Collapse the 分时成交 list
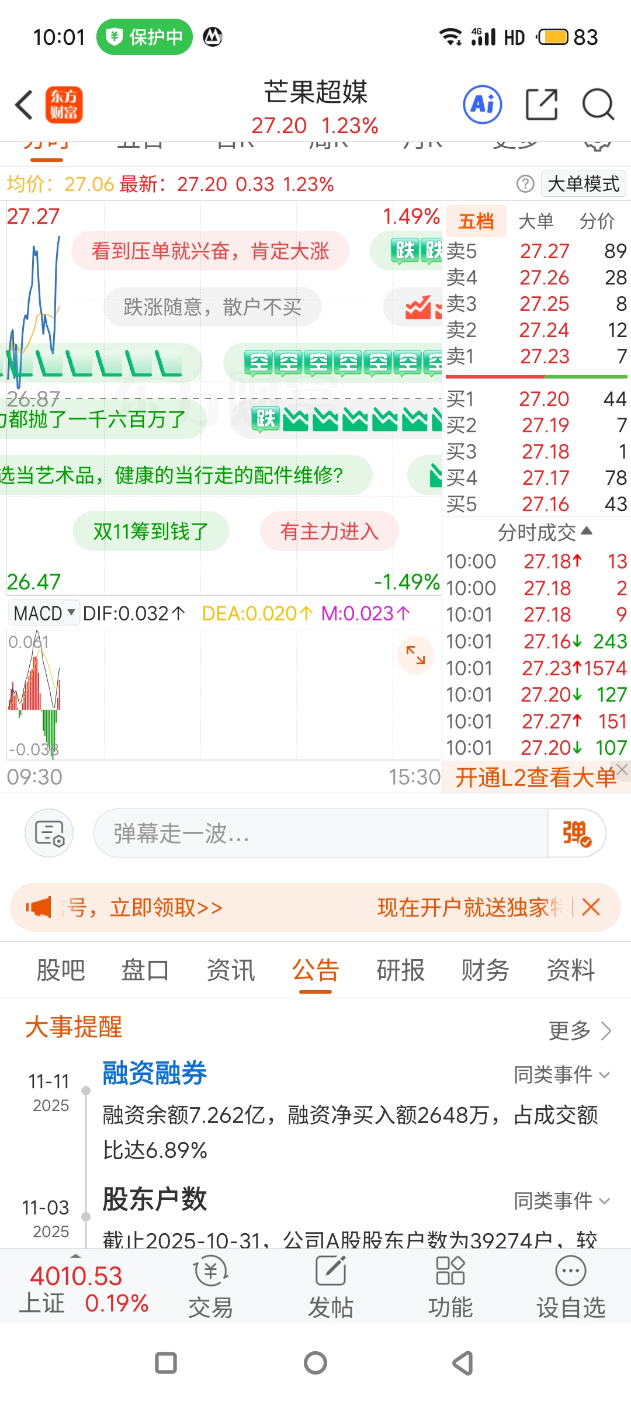 (545, 532)
